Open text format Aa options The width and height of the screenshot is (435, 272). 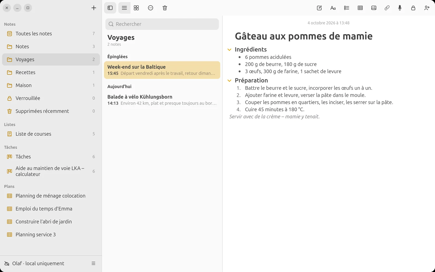[x=333, y=8]
